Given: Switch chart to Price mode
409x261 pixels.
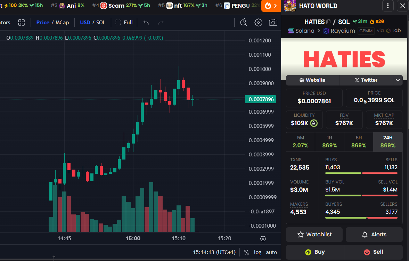Looking at the screenshot, I should pyautogui.click(x=43, y=23).
